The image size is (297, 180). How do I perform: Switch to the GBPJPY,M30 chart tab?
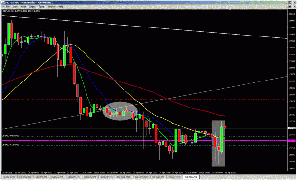point(141,177)
